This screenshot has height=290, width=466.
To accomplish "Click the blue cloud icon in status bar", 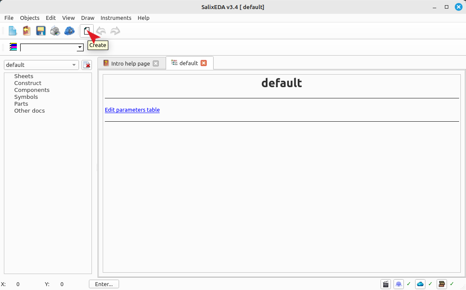I will 420,284.
